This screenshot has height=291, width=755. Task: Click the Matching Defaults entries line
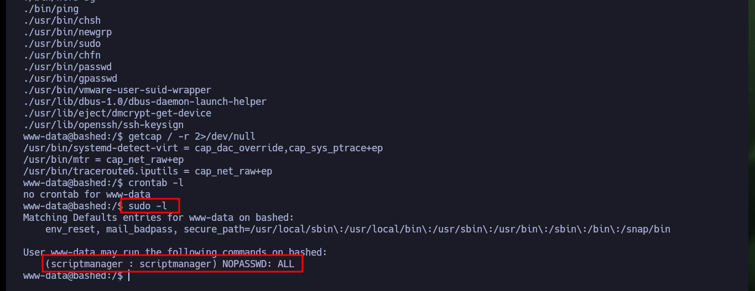click(x=159, y=218)
